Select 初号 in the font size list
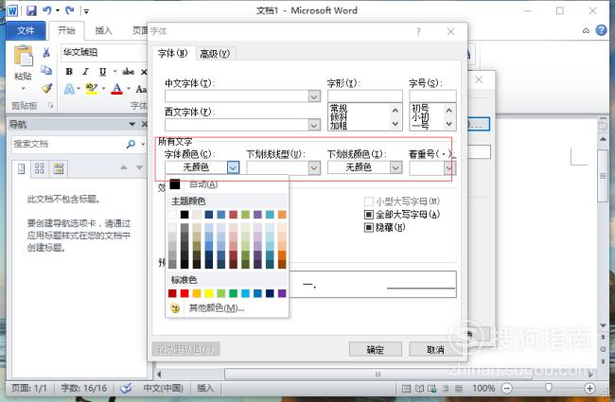This screenshot has width=615, height=402. (420, 108)
